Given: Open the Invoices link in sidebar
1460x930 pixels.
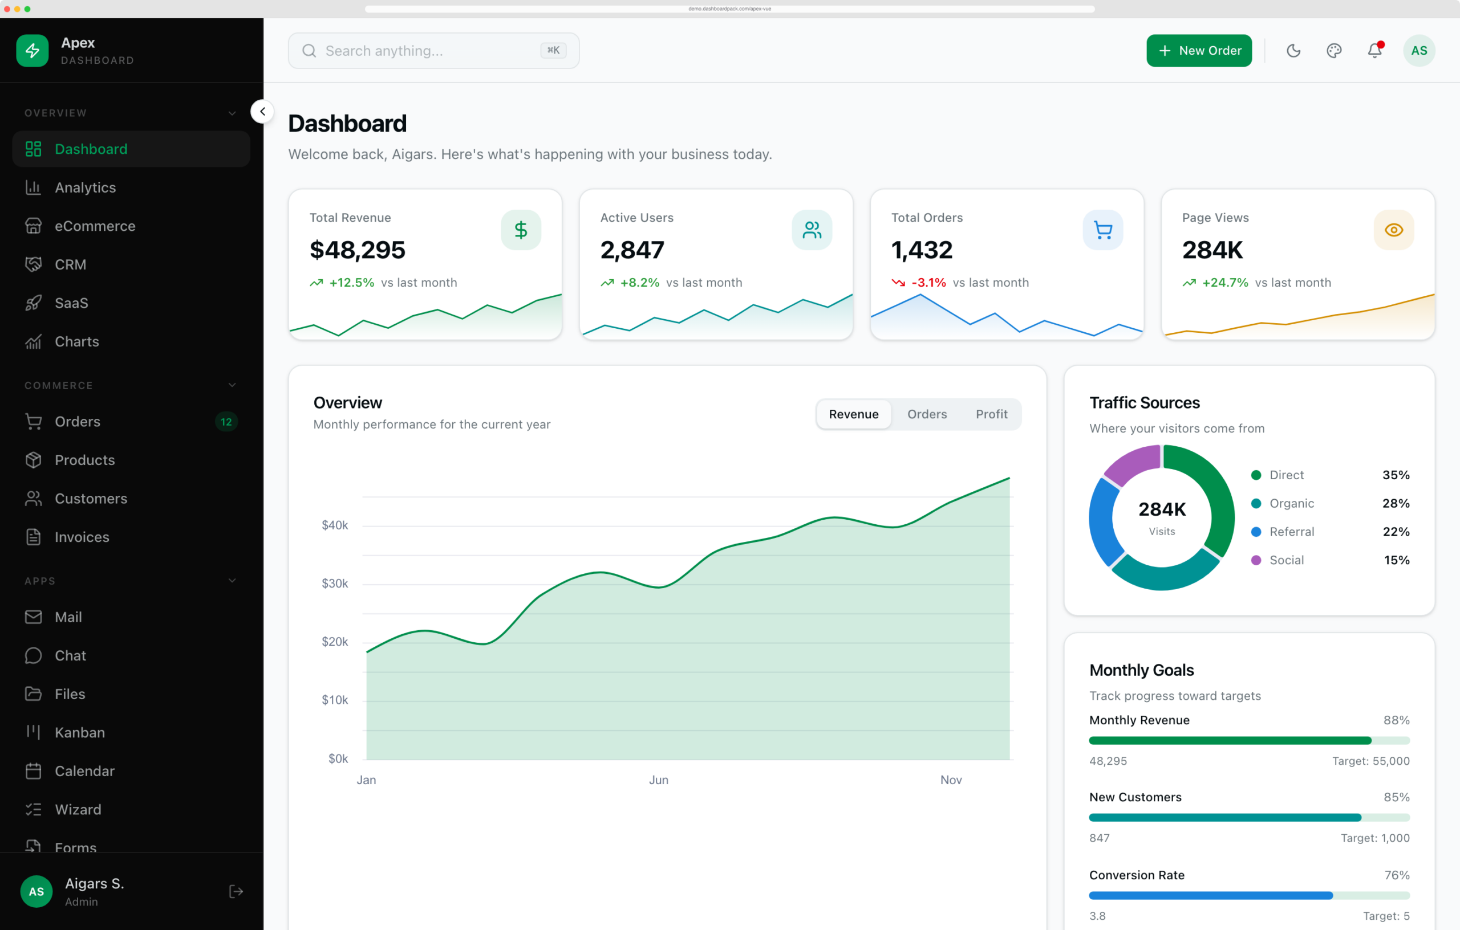Looking at the screenshot, I should (131, 537).
